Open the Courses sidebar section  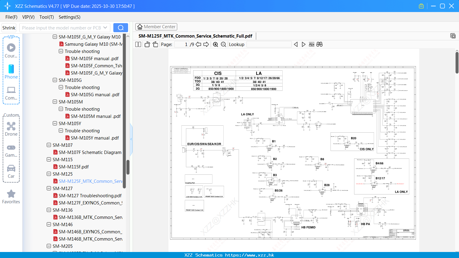click(11, 51)
